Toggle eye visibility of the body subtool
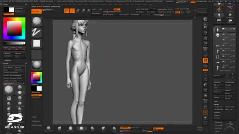The height and width of the screenshot is (134, 239). (234, 29)
